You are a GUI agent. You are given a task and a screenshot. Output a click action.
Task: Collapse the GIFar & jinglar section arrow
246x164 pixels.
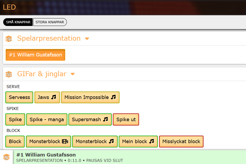73,74
